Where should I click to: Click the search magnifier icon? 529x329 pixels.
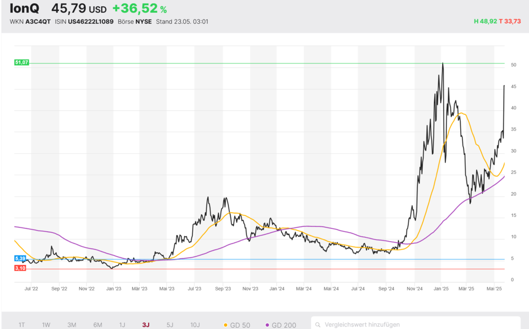[318, 325]
